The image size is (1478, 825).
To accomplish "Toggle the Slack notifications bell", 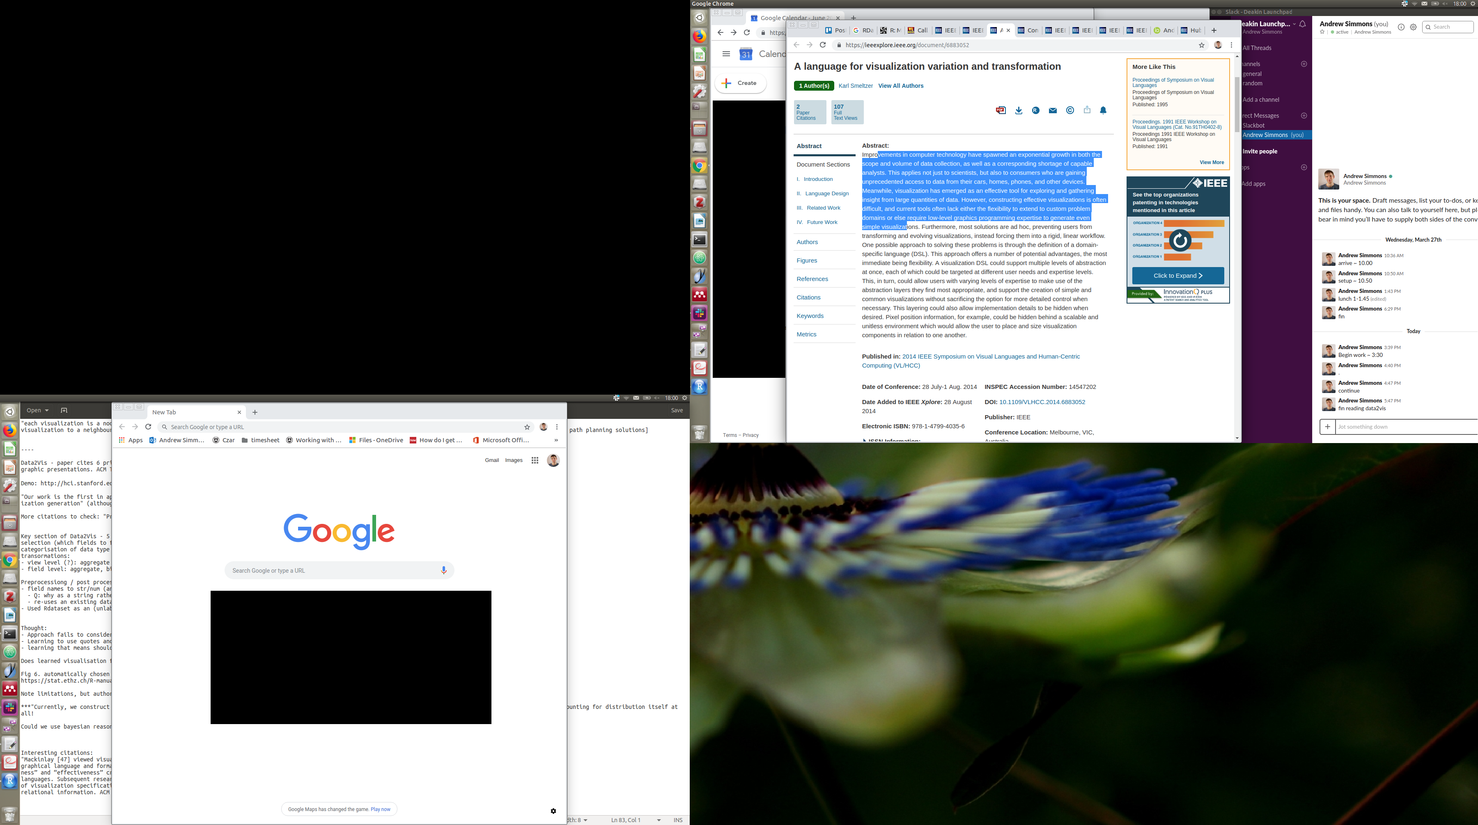I will (x=1303, y=24).
